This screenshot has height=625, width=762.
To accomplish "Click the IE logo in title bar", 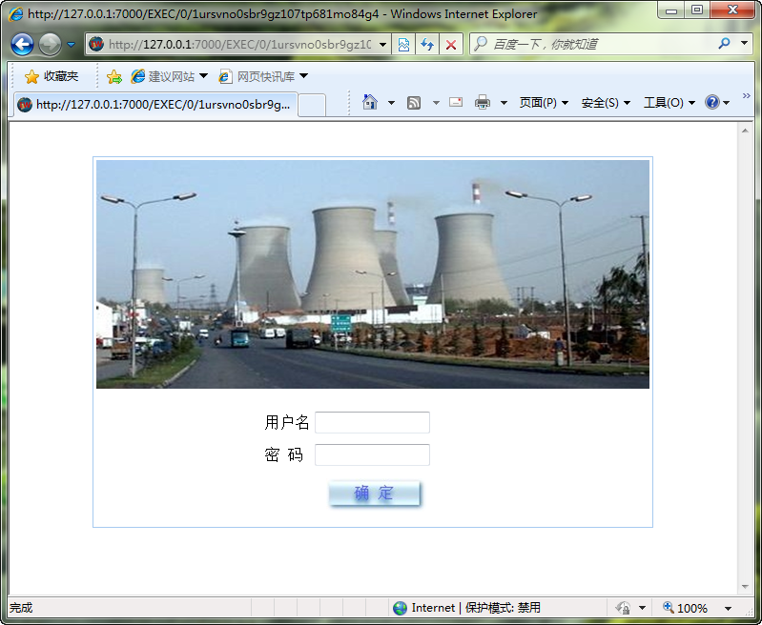I will tap(16, 13).
